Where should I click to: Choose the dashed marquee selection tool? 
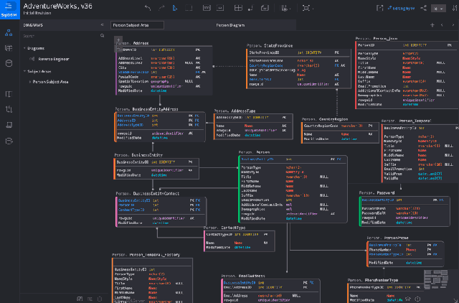(x=189, y=8)
